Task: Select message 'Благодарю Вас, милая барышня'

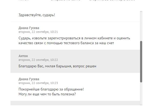Action: 58,66
